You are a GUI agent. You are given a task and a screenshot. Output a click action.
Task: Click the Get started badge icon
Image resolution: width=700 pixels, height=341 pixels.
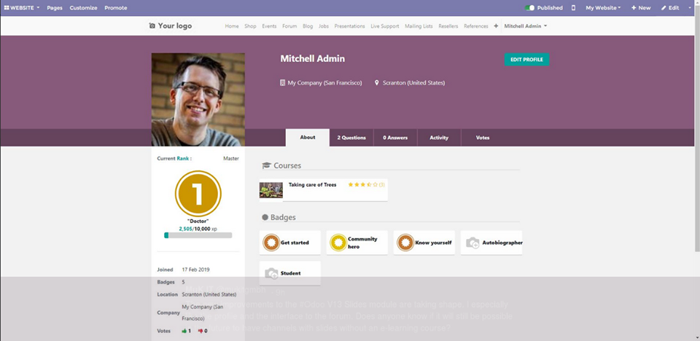pyautogui.click(x=271, y=243)
